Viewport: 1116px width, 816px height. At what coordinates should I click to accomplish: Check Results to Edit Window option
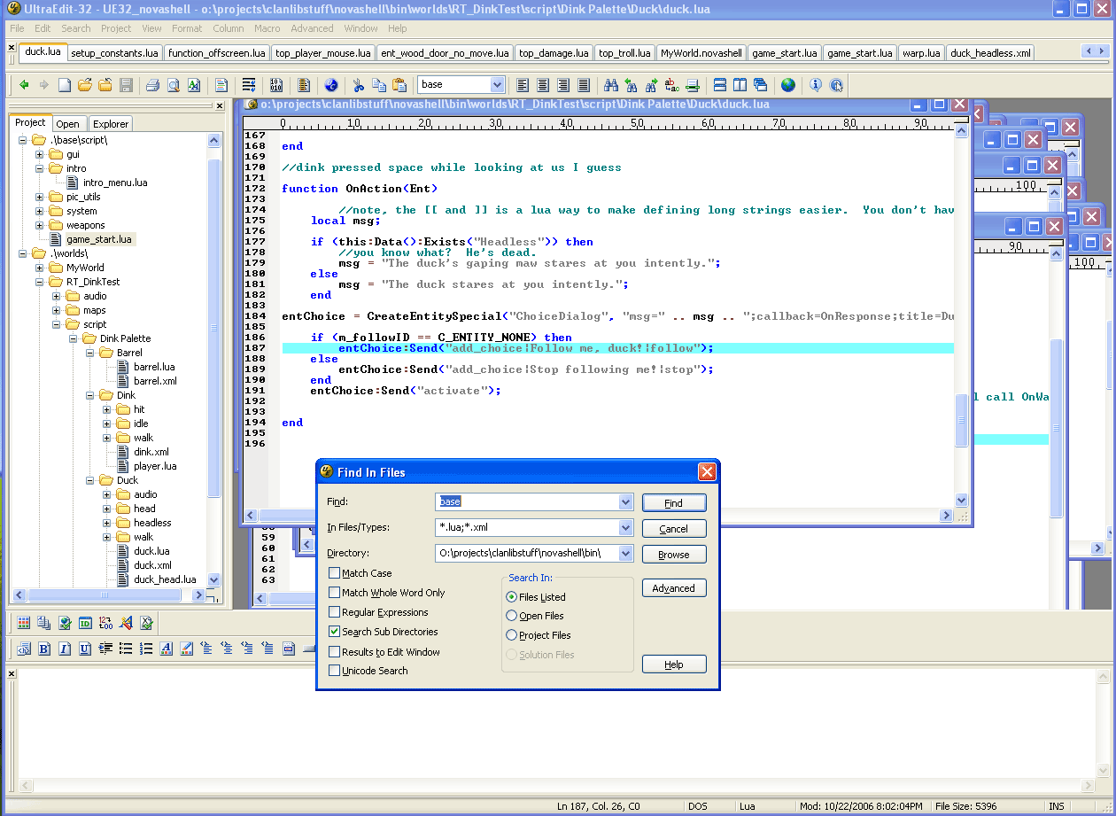coord(334,652)
